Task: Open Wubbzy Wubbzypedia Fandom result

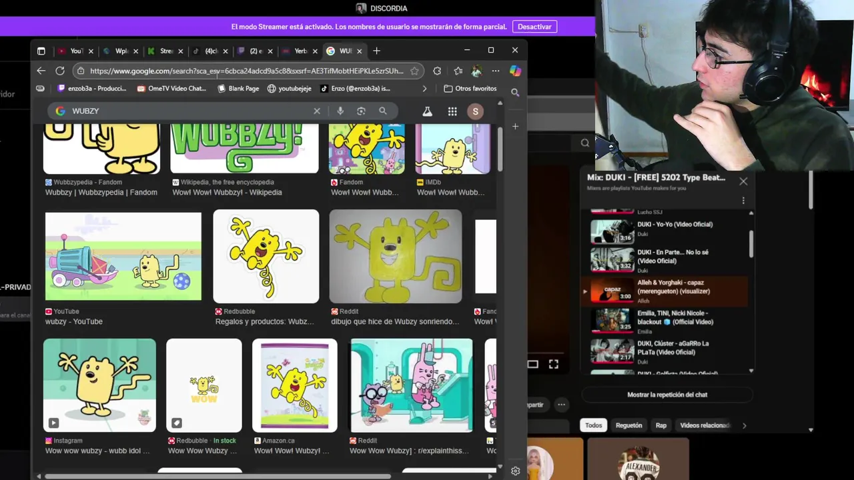Action: click(x=101, y=192)
